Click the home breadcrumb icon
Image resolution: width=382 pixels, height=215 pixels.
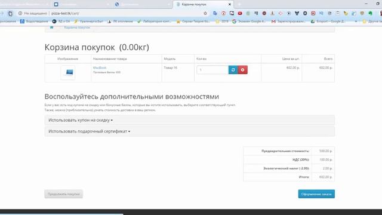click(x=52, y=27)
